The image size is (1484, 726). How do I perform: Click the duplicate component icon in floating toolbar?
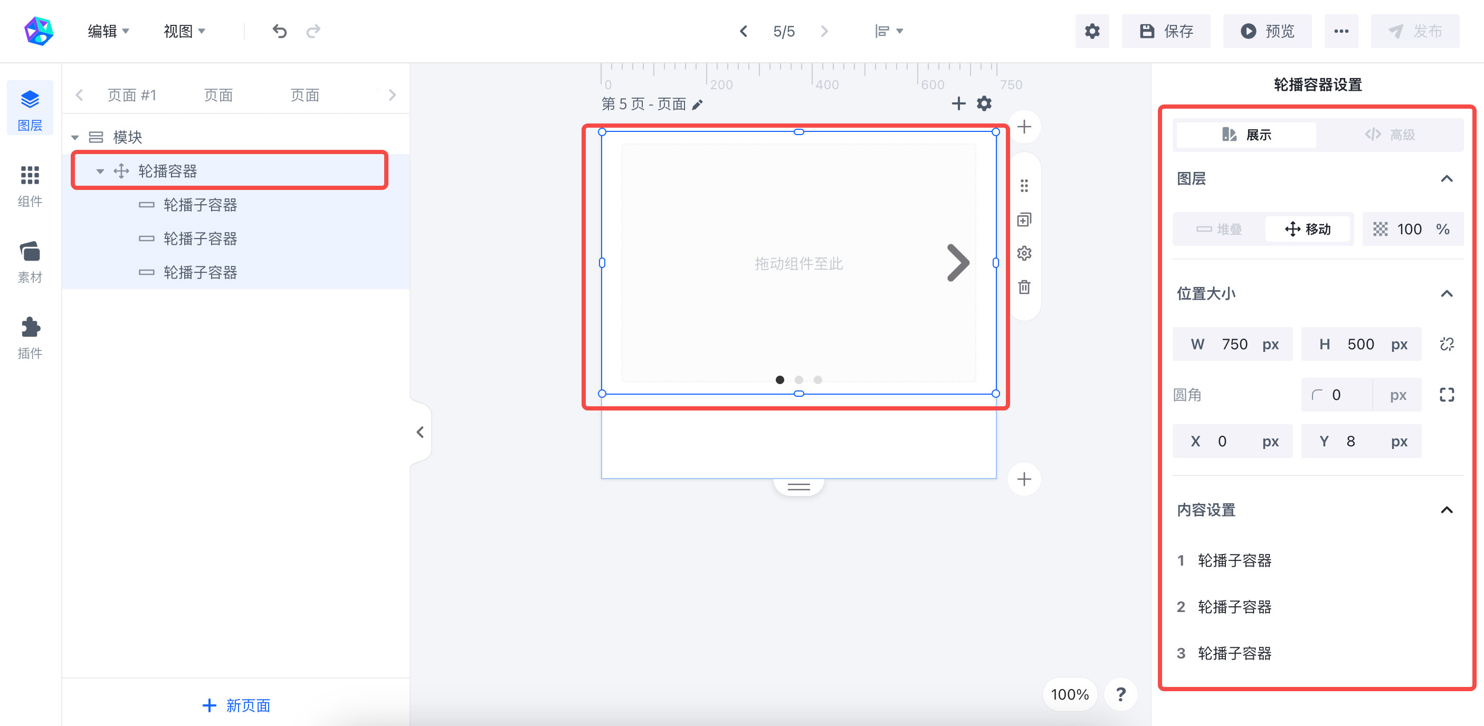point(1024,219)
